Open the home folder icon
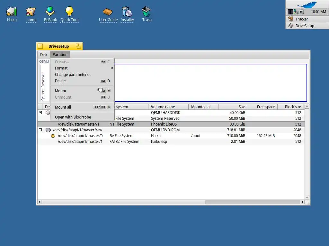The height and width of the screenshot is (246, 329). [x=31, y=12]
